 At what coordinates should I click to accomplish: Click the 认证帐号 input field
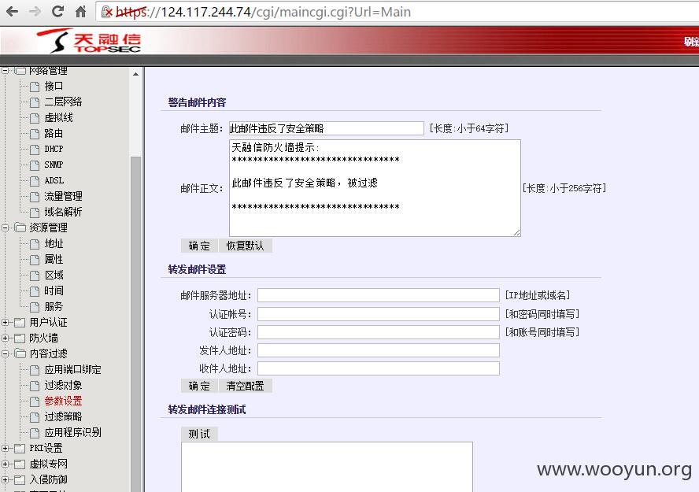379,314
